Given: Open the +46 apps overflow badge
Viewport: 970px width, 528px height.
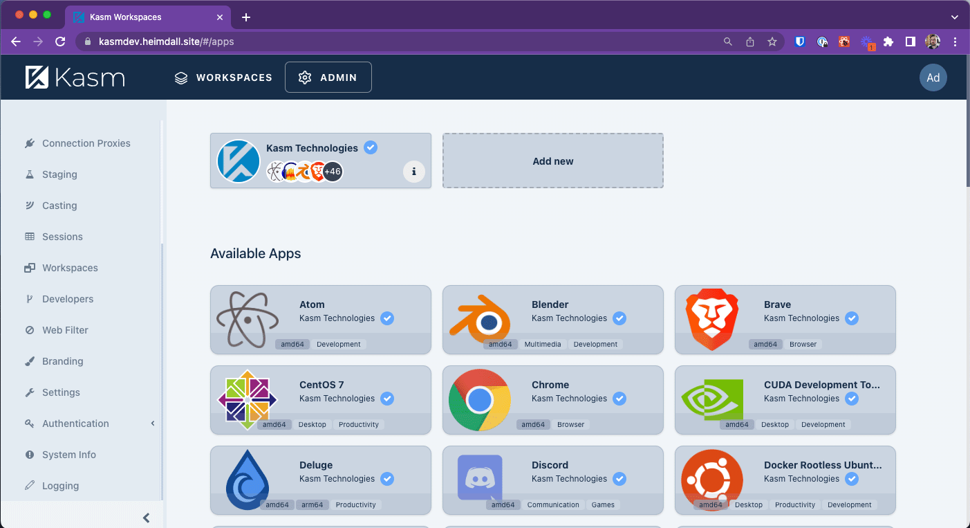Looking at the screenshot, I should click(332, 171).
